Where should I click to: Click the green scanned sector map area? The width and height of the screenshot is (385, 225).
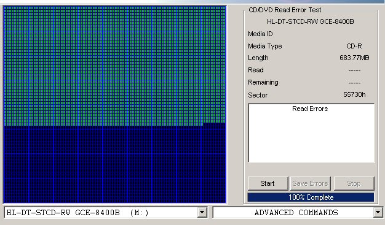114,65
